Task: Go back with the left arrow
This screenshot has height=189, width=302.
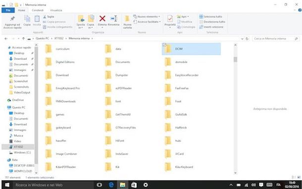Action: pyautogui.click(x=6, y=38)
